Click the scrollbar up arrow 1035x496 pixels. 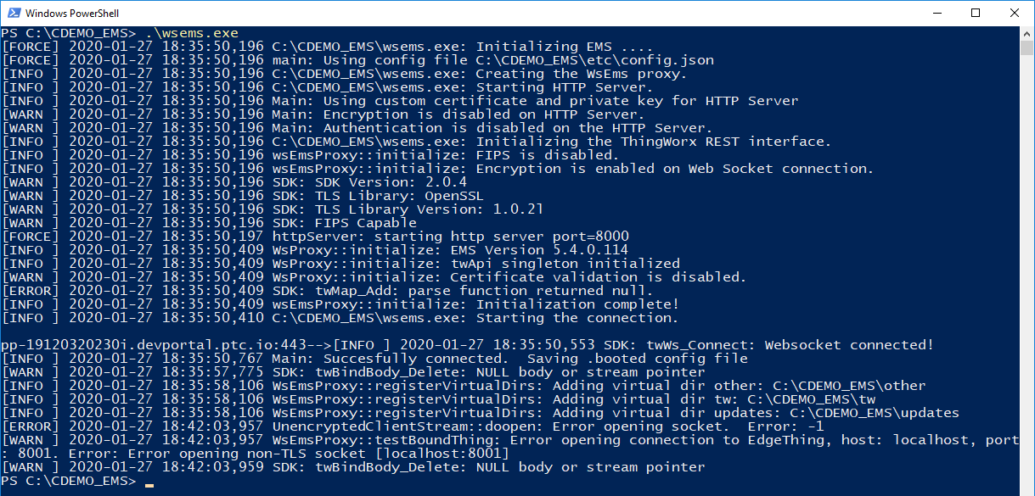pyautogui.click(x=1027, y=33)
